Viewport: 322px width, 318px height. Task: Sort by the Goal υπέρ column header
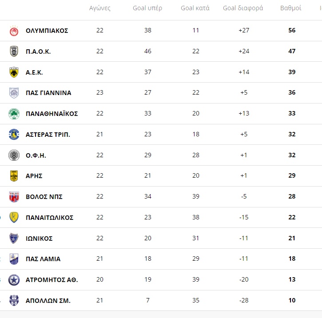[x=147, y=8]
